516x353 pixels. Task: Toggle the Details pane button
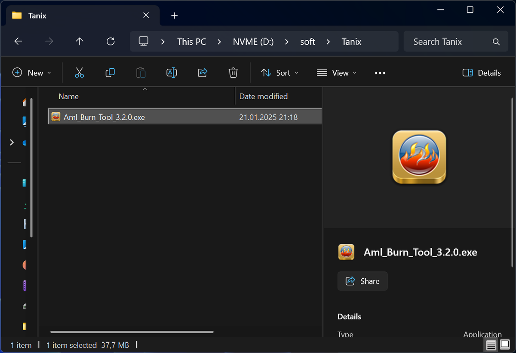482,73
